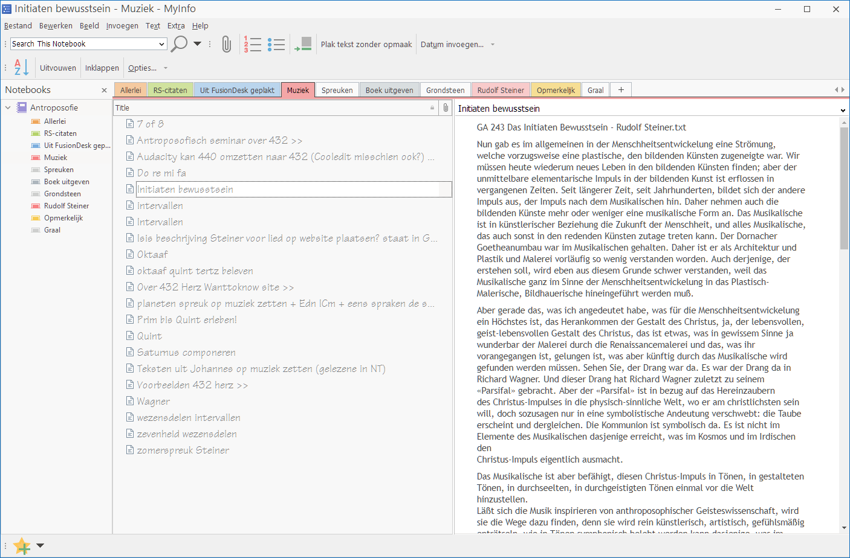Screen dimensions: 850x558
Task: Select the Wagner note in list
Action: click(154, 402)
